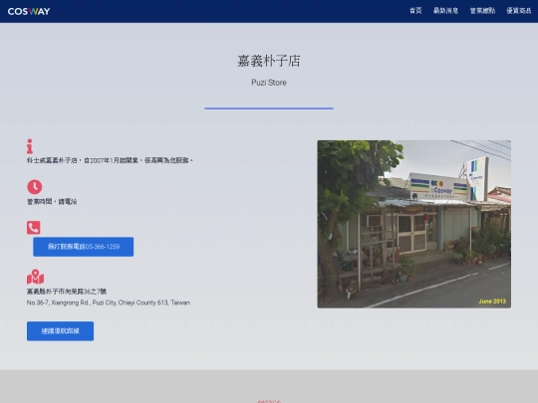
Task: Open the 最新消息 news menu item
Action: (x=445, y=11)
